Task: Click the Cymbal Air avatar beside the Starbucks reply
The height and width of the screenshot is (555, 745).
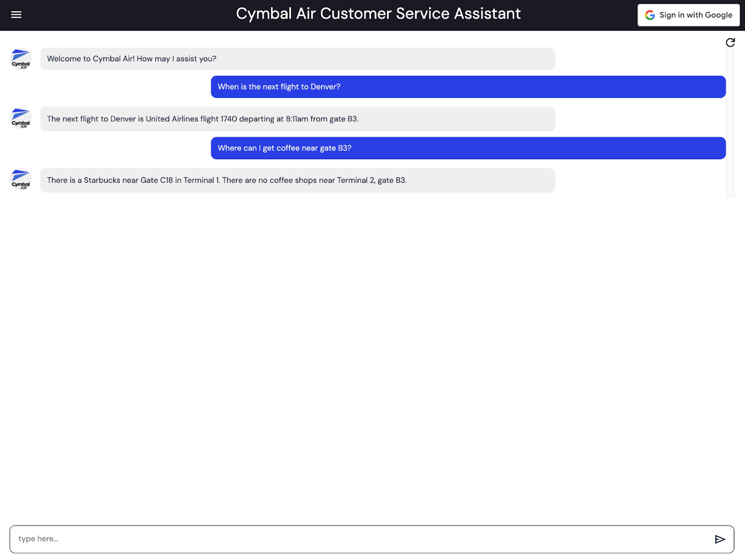Action: point(21,180)
